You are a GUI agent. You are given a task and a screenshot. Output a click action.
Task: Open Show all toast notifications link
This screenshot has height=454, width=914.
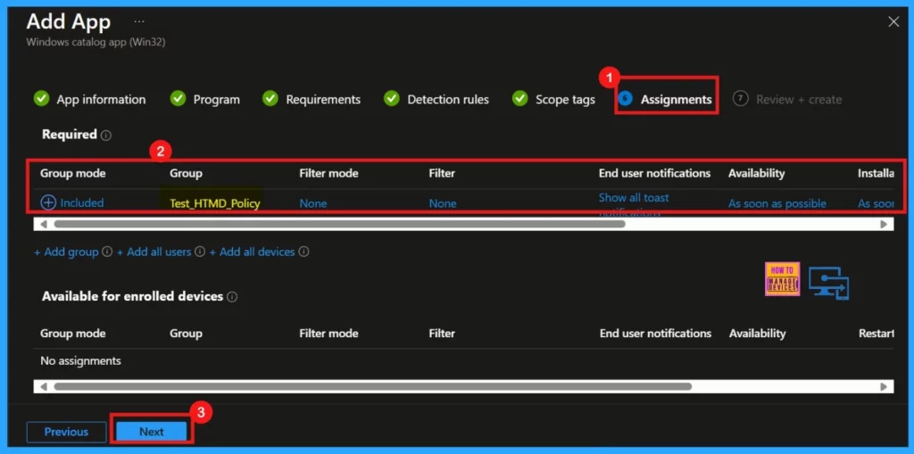(x=634, y=203)
